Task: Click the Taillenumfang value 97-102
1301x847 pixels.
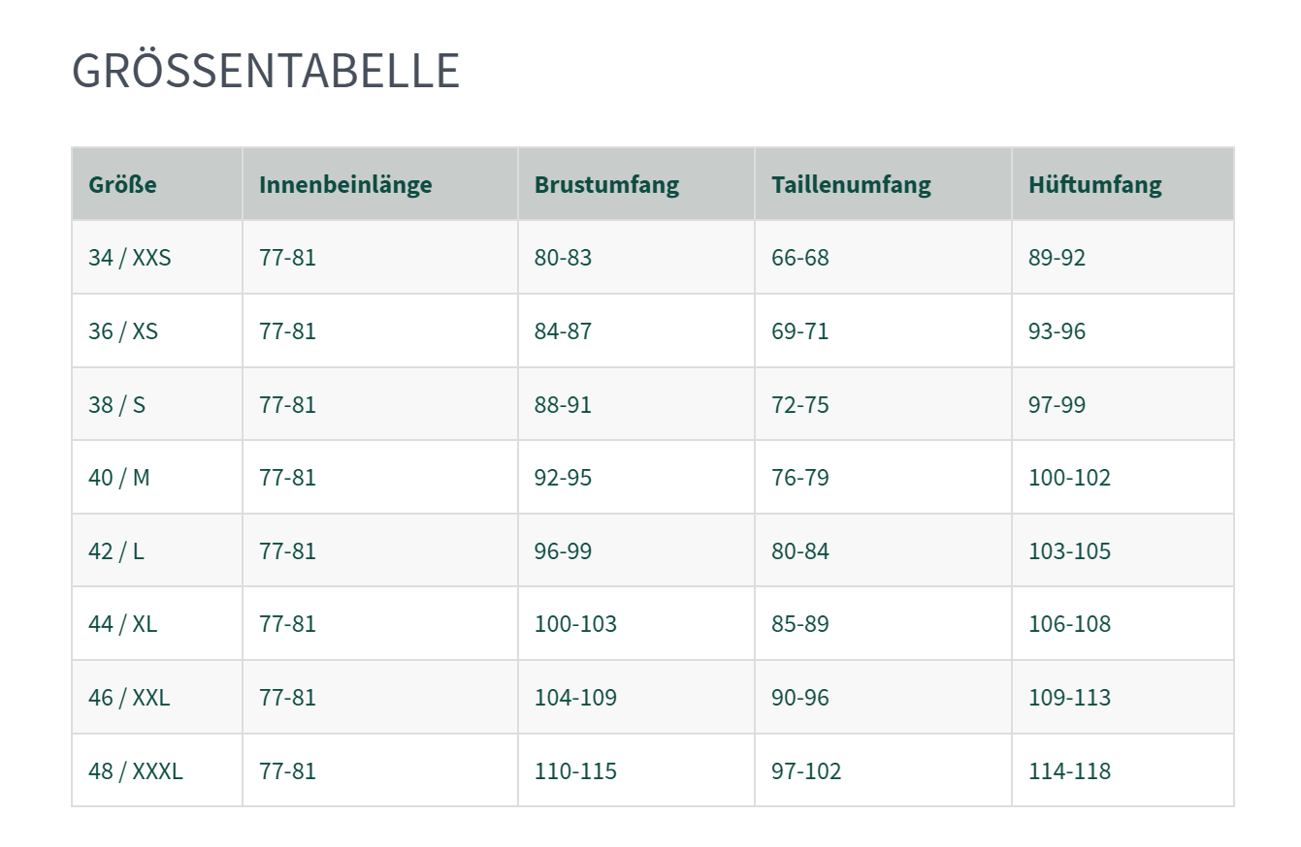Action: pos(806,771)
